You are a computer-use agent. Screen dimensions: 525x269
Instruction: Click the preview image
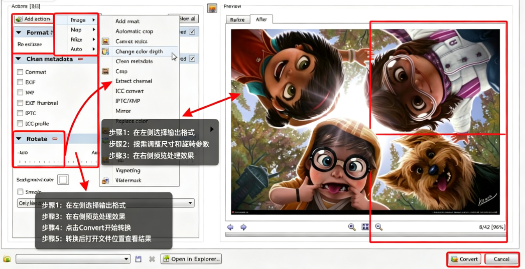click(x=365, y=122)
